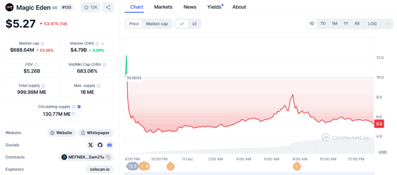The width and height of the screenshot is (397, 175).
Task: Set chart range to 1Y
Action: pyautogui.click(x=346, y=24)
